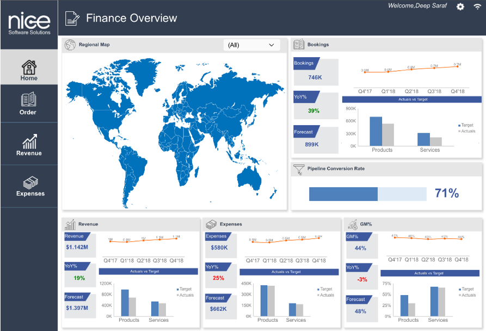Click the Bookings panel book icon
486x331 pixels.
click(298, 45)
